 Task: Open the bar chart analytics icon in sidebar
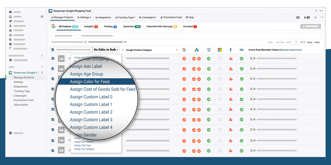10,35
